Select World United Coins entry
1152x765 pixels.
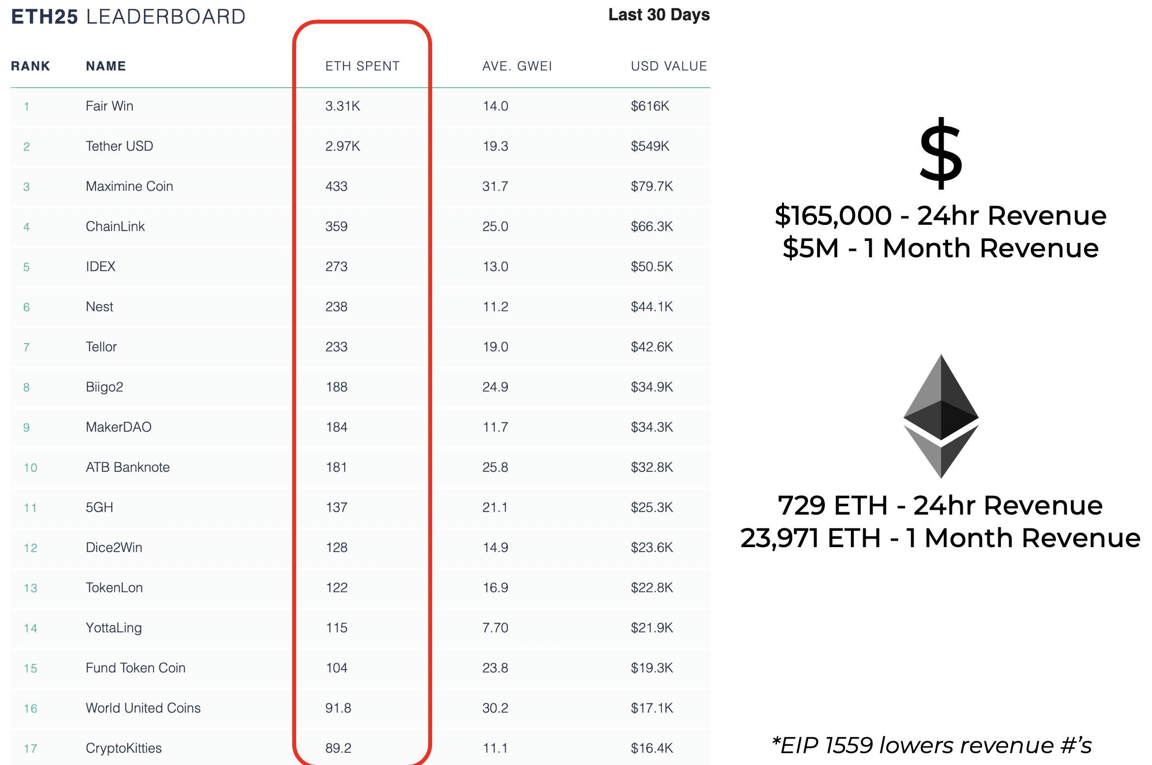pos(143,708)
